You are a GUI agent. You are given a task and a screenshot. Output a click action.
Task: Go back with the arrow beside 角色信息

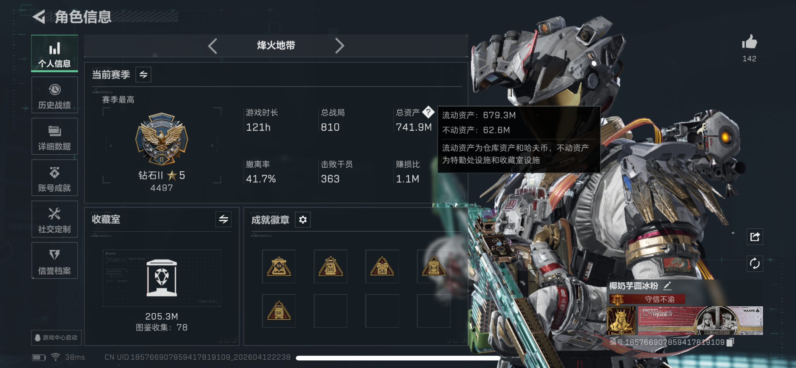[x=39, y=17]
